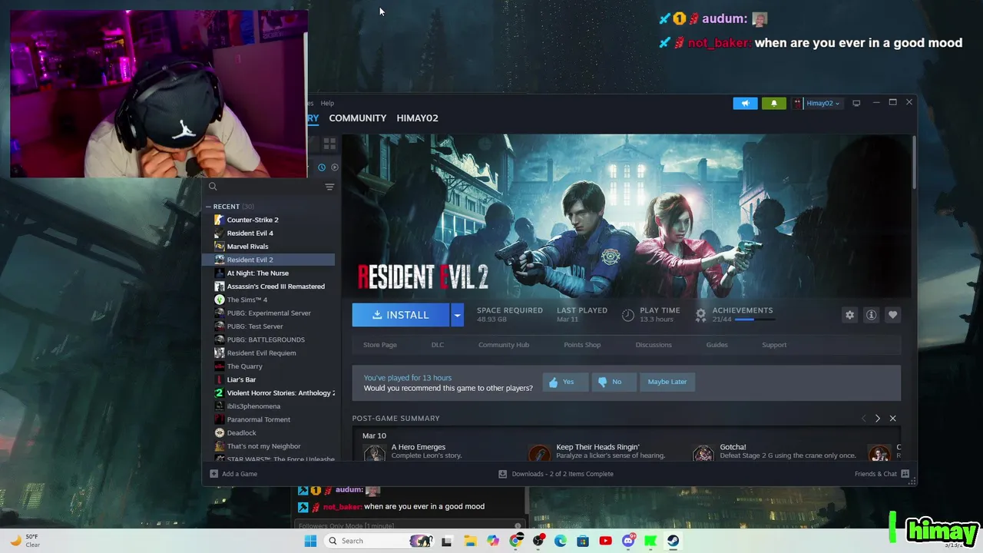Open DLC link
983x553 pixels.
tap(437, 345)
